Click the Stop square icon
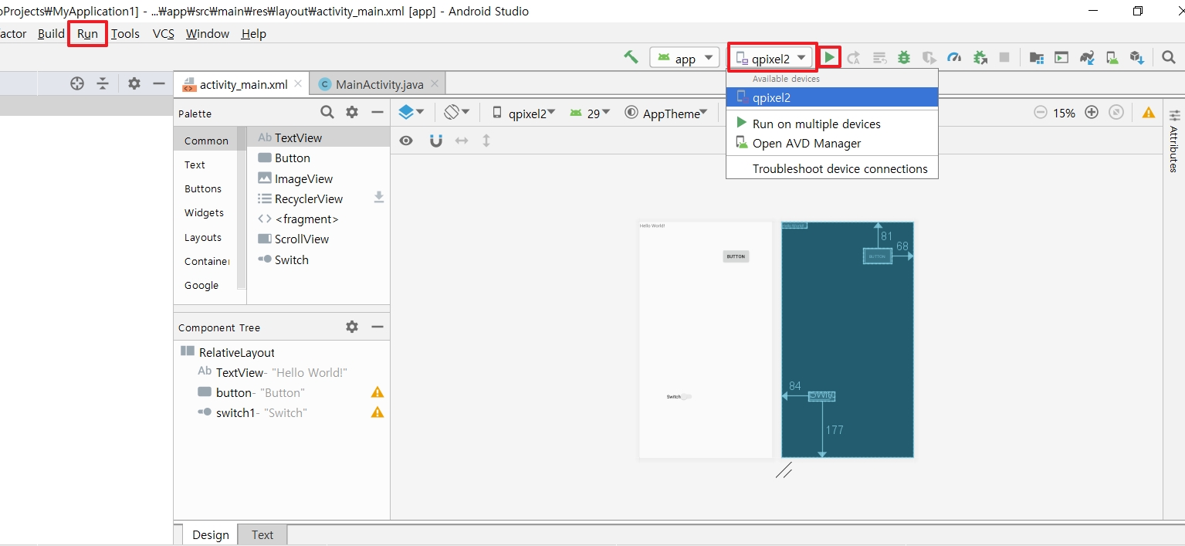Image resolution: width=1185 pixels, height=546 pixels. (x=1004, y=57)
